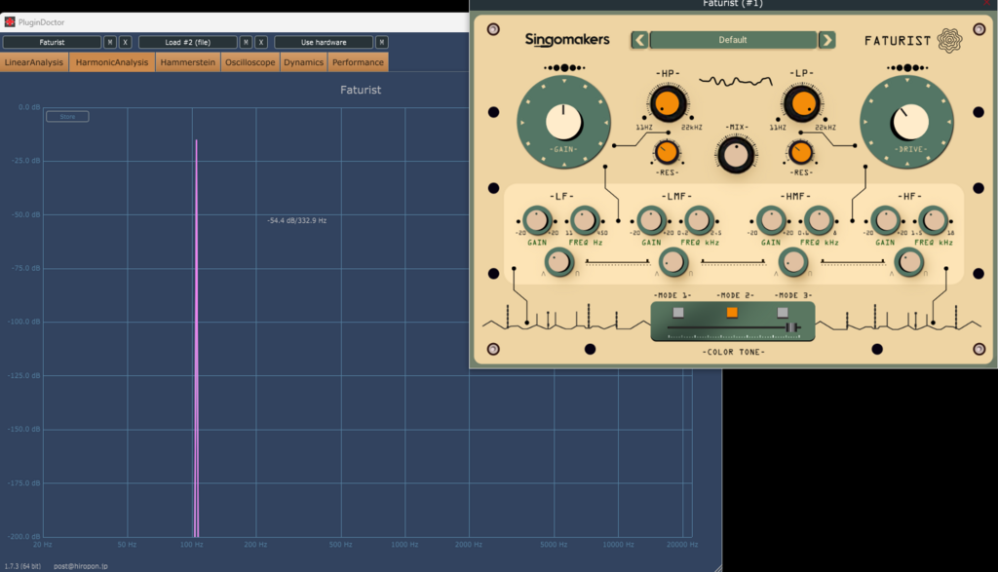Click the LP filter frequency knob

801,103
